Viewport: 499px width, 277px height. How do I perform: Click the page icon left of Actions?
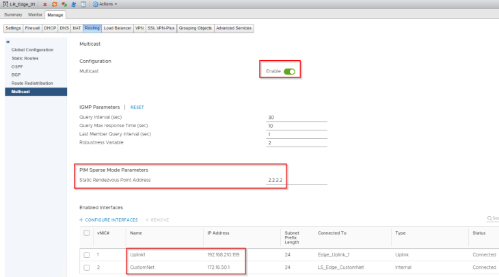click(83, 4)
